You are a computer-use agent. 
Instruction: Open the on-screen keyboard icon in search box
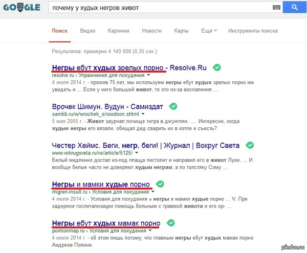tap(276, 8)
